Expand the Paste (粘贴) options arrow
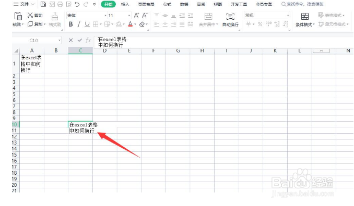This screenshot has height=206, width=354. coord(22,24)
